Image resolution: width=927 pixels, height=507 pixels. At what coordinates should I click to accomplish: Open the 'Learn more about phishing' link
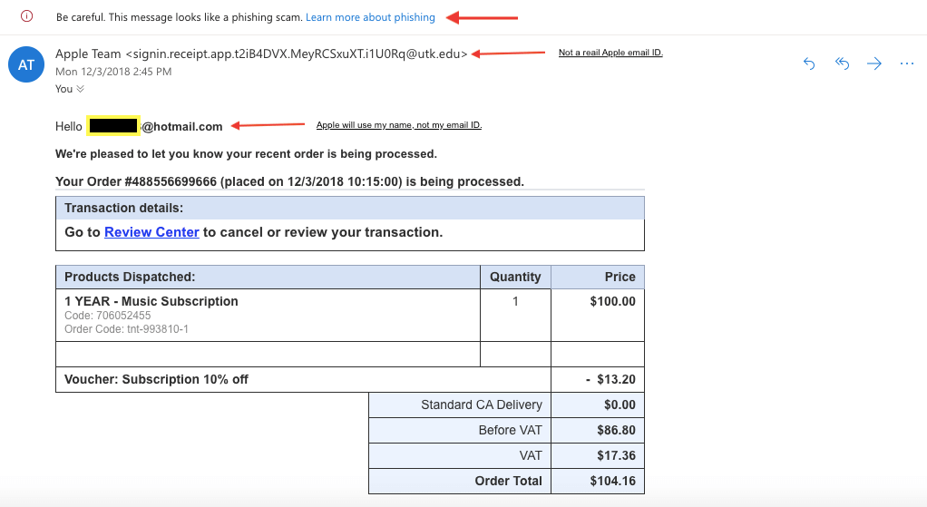pyautogui.click(x=370, y=17)
